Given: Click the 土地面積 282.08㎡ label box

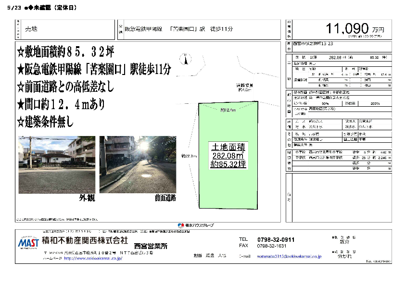Looking at the screenshot, I should (x=228, y=155).
